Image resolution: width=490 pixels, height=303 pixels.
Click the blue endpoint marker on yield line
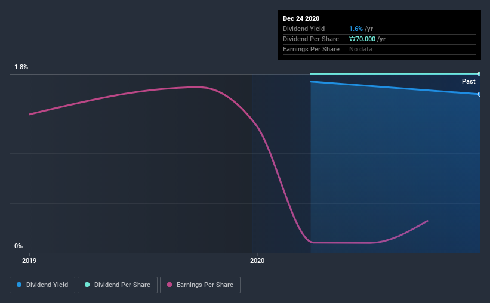480,94
